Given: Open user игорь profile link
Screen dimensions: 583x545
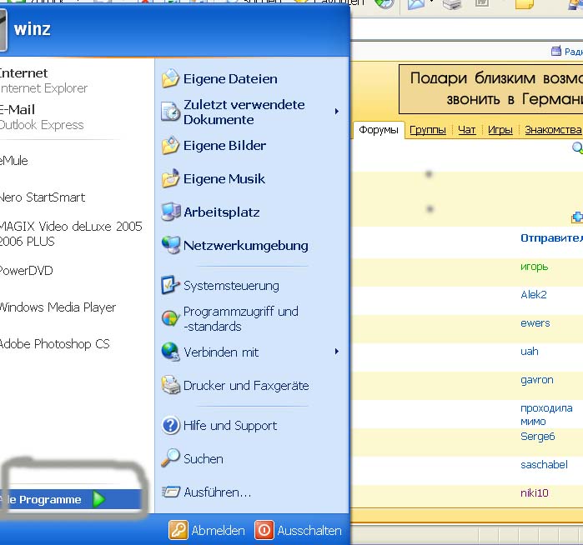Looking at the screenshot, I should [535, 267].
